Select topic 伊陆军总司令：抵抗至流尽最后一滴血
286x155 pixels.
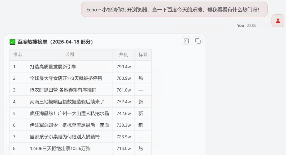pyautogui.click(x=69, y=125)
